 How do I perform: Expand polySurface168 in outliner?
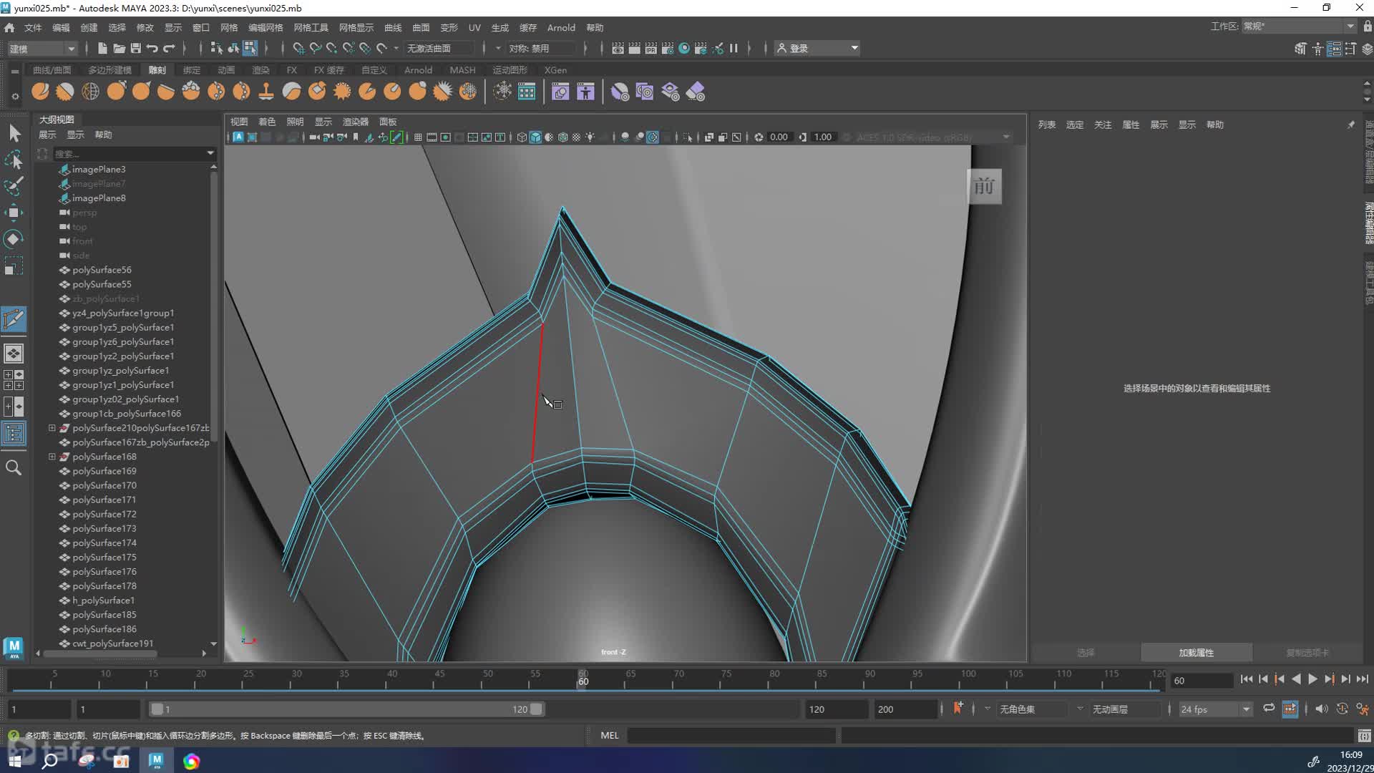(52, 457)
